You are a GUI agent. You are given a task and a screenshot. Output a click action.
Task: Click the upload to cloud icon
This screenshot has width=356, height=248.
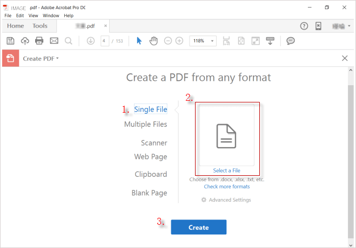25,41
